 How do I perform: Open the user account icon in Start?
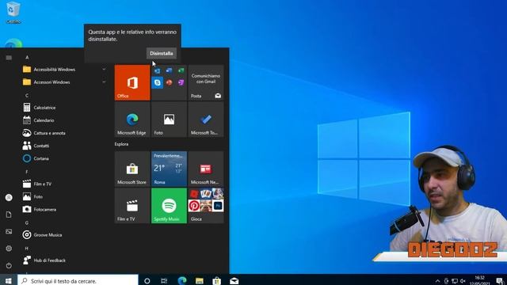9,197
